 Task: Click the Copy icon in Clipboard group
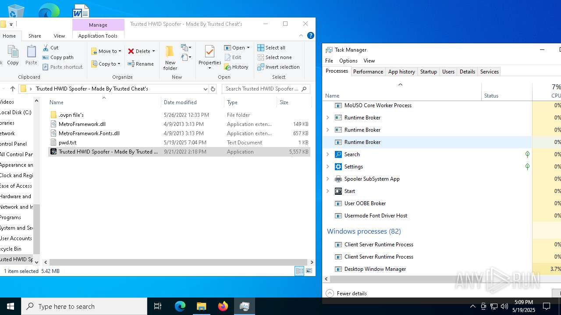[x=13, y=56]
